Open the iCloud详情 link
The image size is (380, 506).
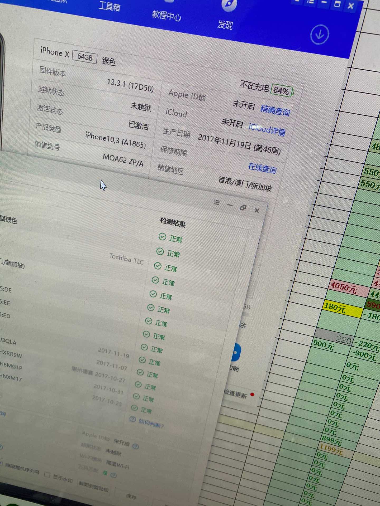(x=267, y=129)
